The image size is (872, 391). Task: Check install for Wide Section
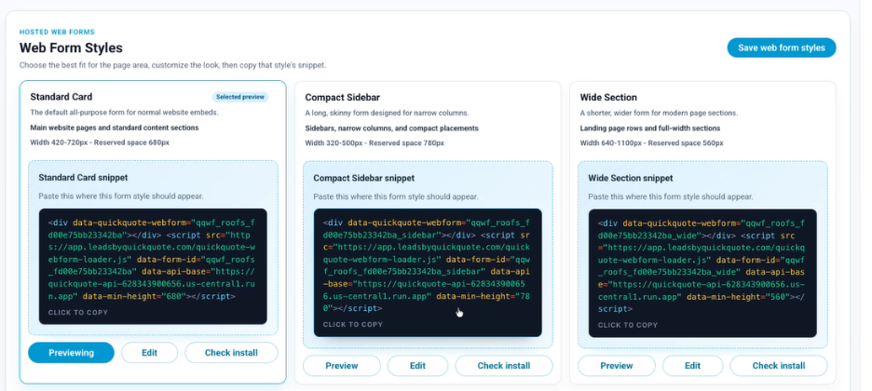click(779, 366)
